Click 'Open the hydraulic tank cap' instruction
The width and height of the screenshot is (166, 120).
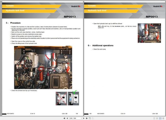[108, 24]
